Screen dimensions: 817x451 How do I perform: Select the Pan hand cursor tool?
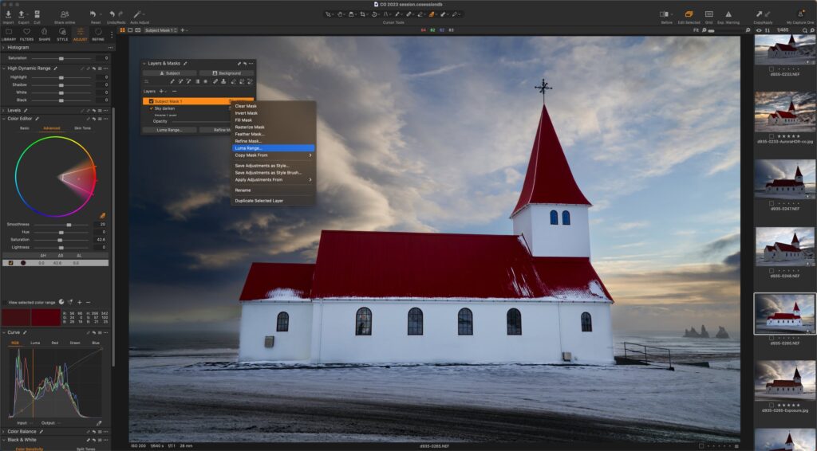[340, 14]
